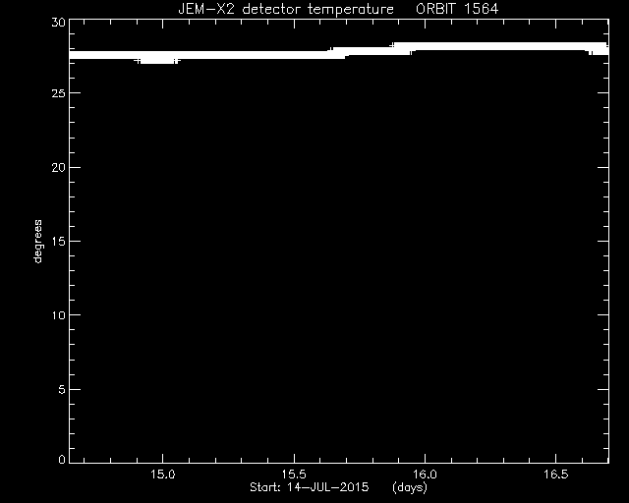Click the x-axis tick label 15.0
Viewport: 629px width, 503px height.
[163, 475]
